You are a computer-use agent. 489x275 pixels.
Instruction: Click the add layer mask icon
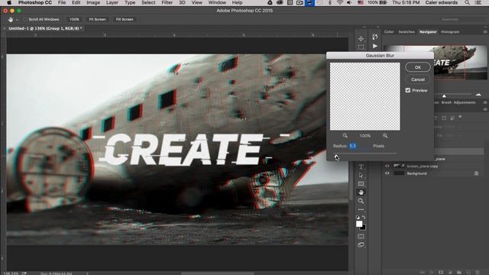point(441,272)
